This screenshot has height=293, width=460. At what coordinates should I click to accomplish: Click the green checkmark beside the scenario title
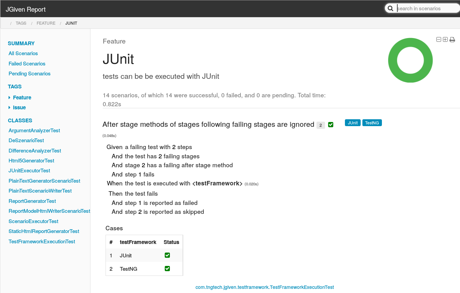331,125
